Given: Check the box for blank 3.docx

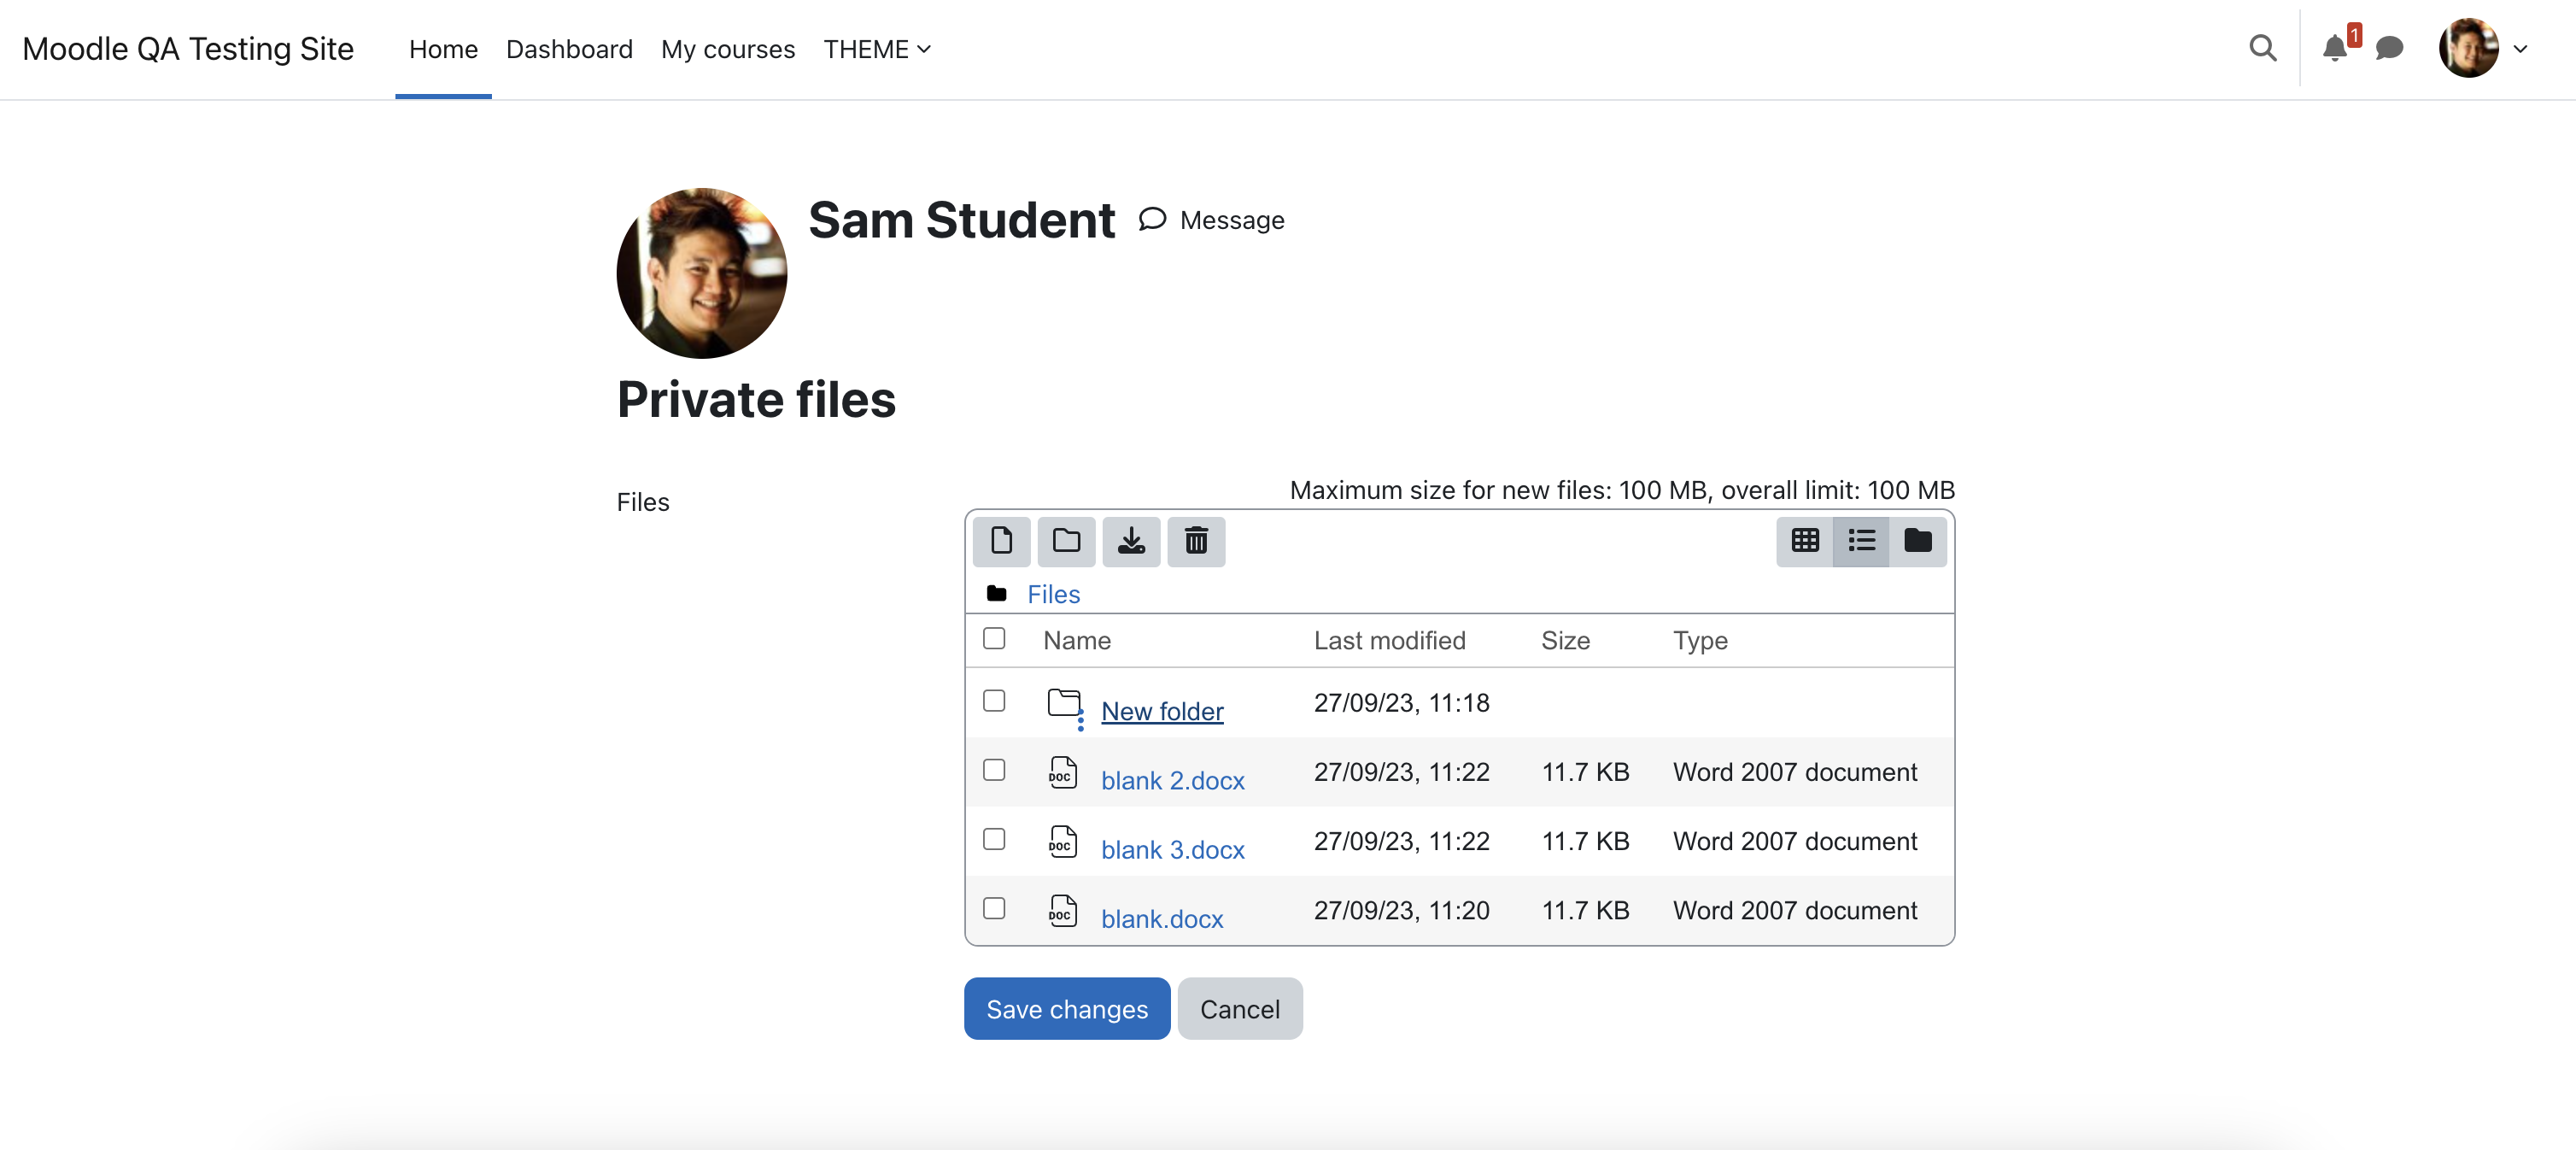Looking at the screenshot, I should (x=994, y=838).
